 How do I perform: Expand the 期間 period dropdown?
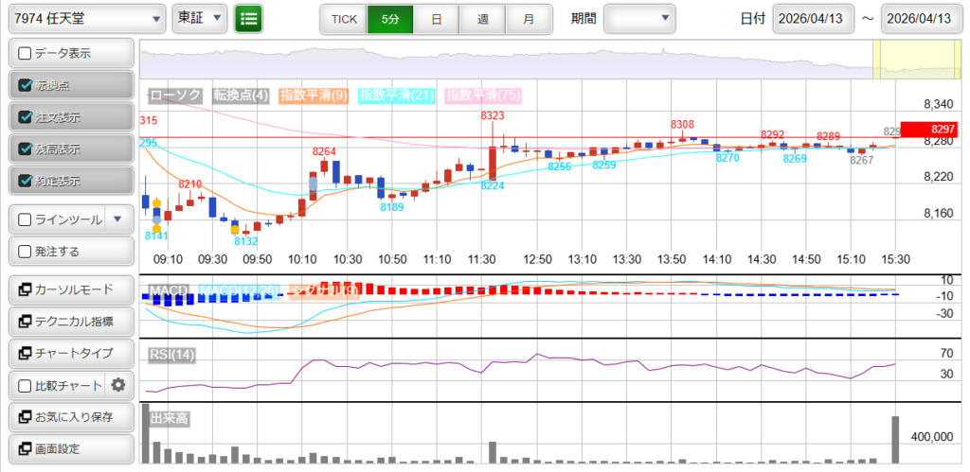(x=639, y=19)
